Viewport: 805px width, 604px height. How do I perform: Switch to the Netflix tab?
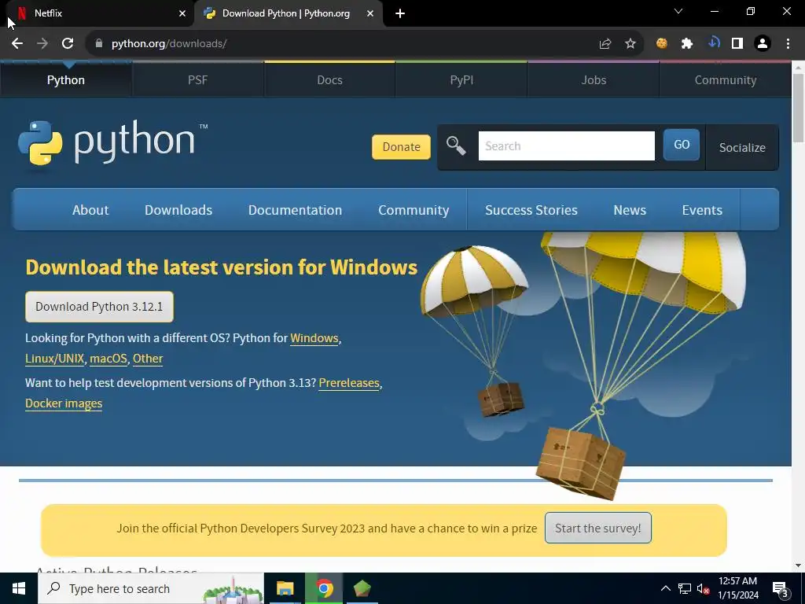[x=97, y=14]
